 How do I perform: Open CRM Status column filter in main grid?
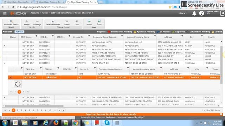point(36,36)
